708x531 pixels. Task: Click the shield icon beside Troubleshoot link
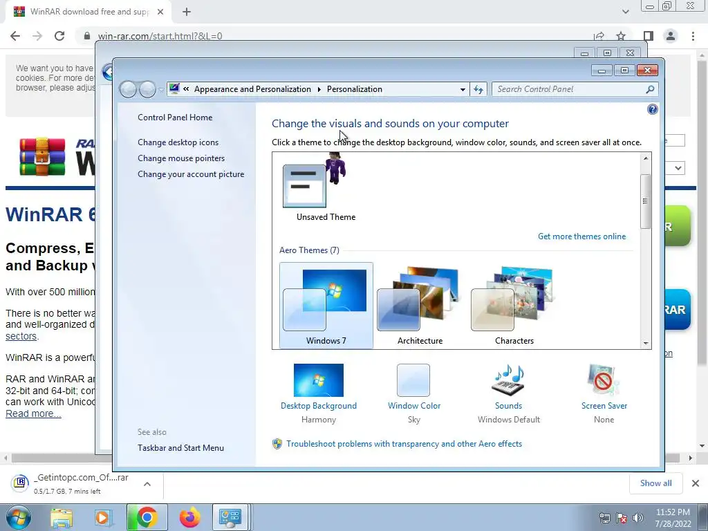tap(277, 444)
